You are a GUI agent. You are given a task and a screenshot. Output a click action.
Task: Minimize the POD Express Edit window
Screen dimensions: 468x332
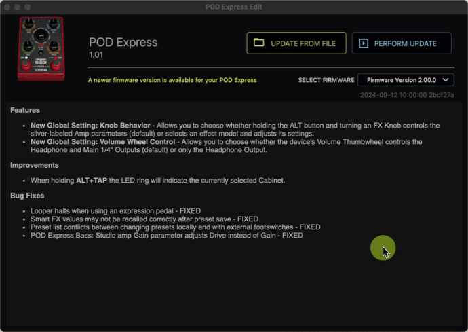(18, 7)
